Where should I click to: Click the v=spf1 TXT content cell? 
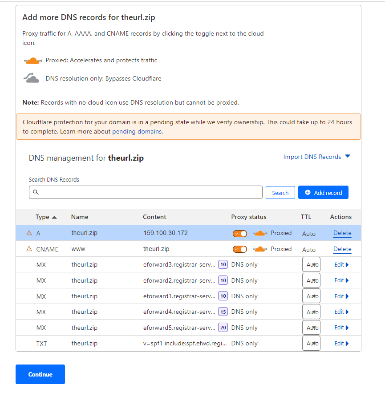185,343
